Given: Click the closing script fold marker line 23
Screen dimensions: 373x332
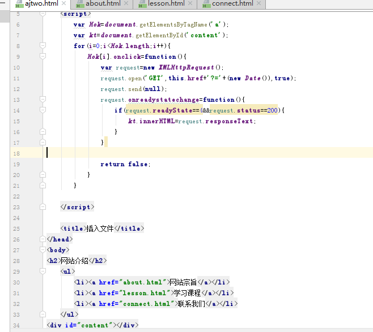Looking at the screenshot, I should (43, 206).
